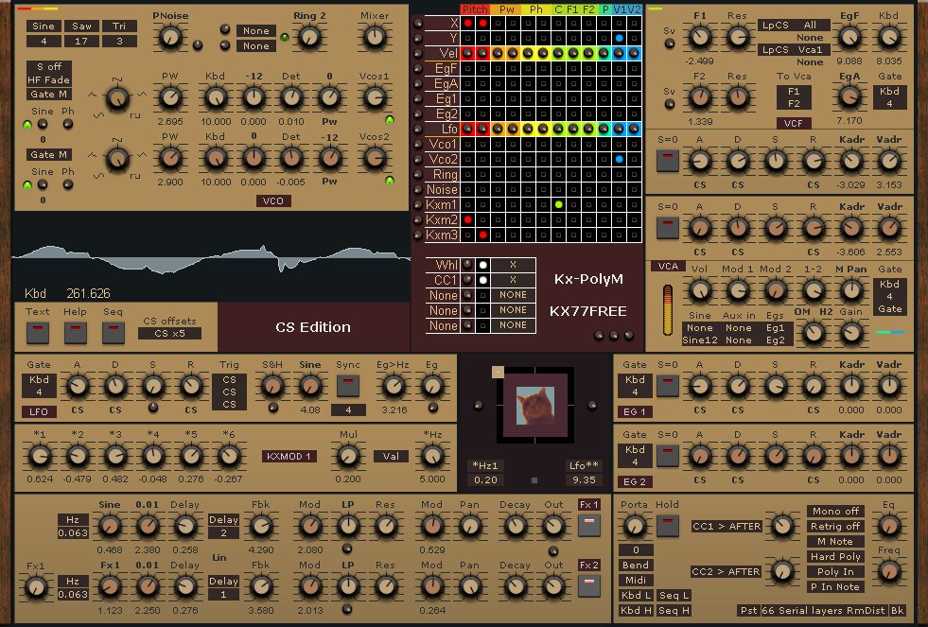
Task: Click the waveform oscilloscope display
Action: point(211,257)
